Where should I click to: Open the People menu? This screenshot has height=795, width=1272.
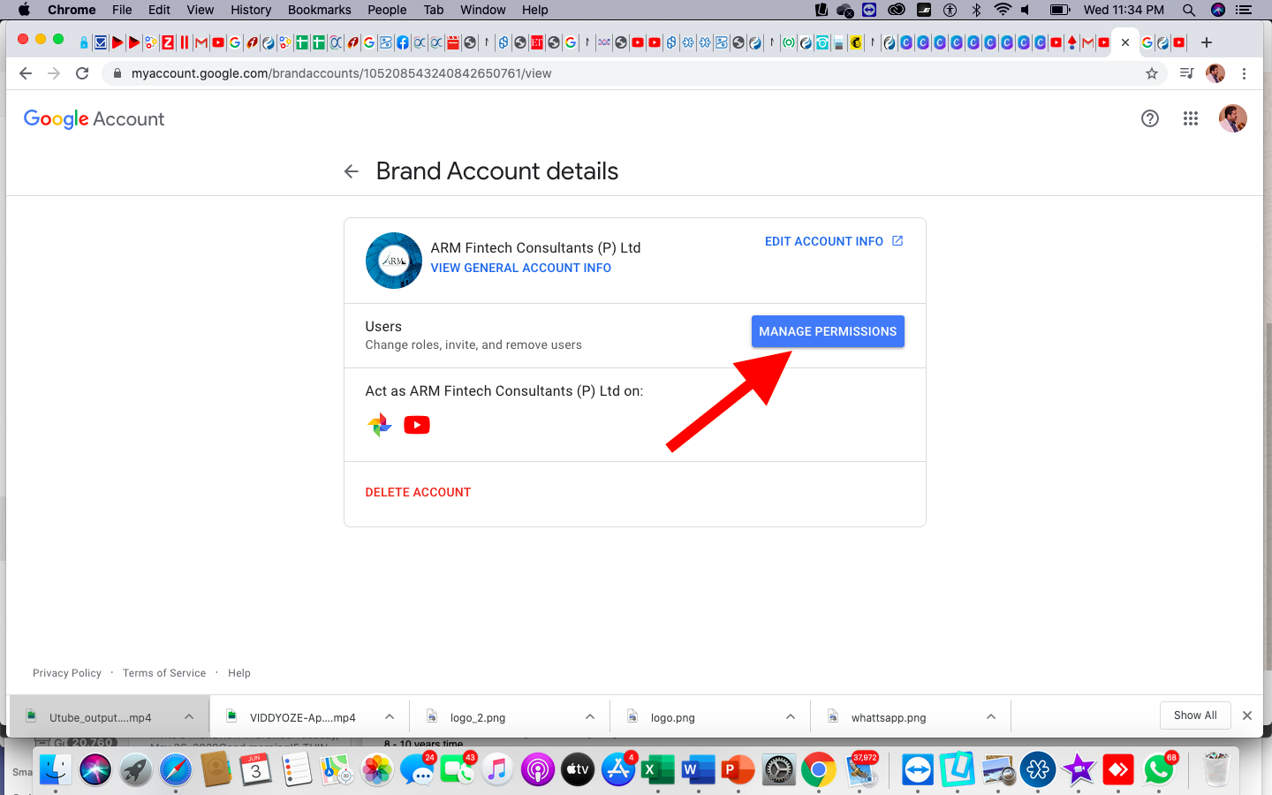pos(387,10)
